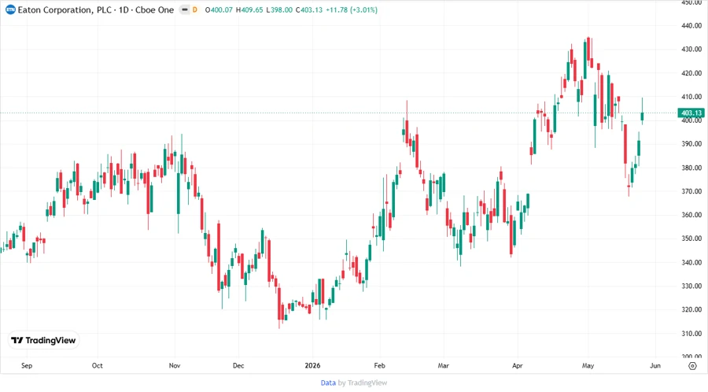Click the 440.00 price axis label
Screen dimensions: 708x392
691,26
